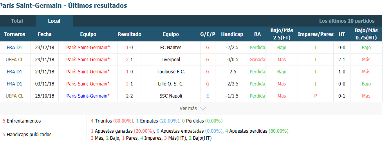
Task: Click the Toulouse F.C. team name
Action: pos(171,72)
